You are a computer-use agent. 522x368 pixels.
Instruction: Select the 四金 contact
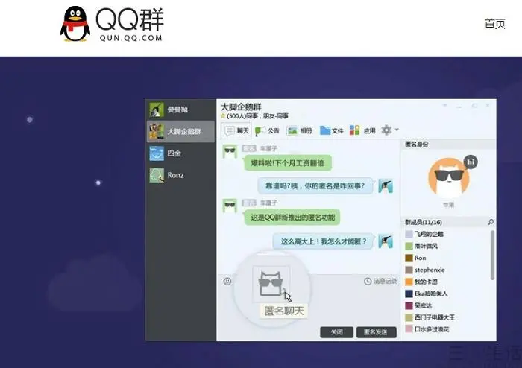(180, 153)
